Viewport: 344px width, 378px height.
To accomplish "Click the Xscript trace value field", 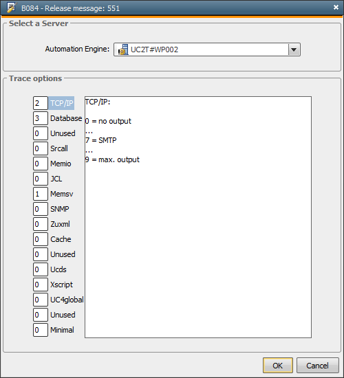I will (x=41, y=285).
